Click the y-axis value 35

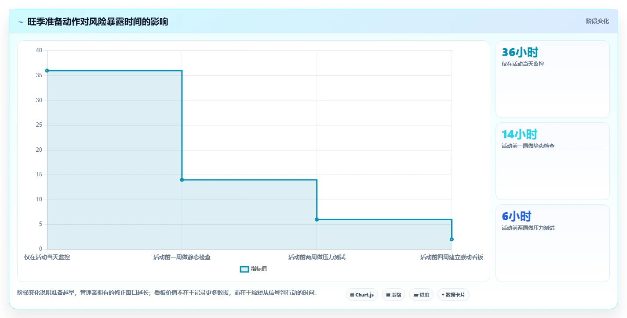(x=39, y=75)
